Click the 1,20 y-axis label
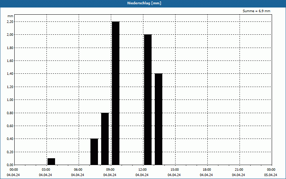 click(10, 87)
